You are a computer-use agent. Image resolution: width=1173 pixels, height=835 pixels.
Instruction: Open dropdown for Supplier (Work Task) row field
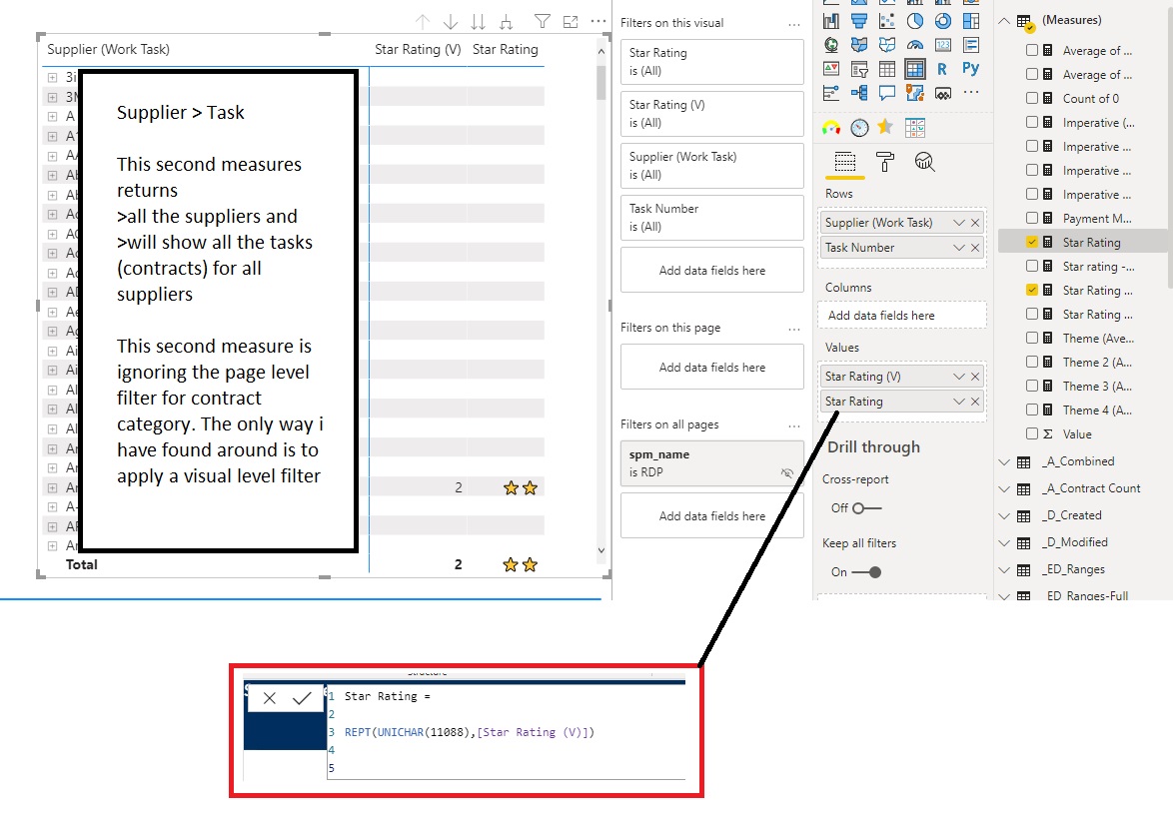click(x=958, y=223)
